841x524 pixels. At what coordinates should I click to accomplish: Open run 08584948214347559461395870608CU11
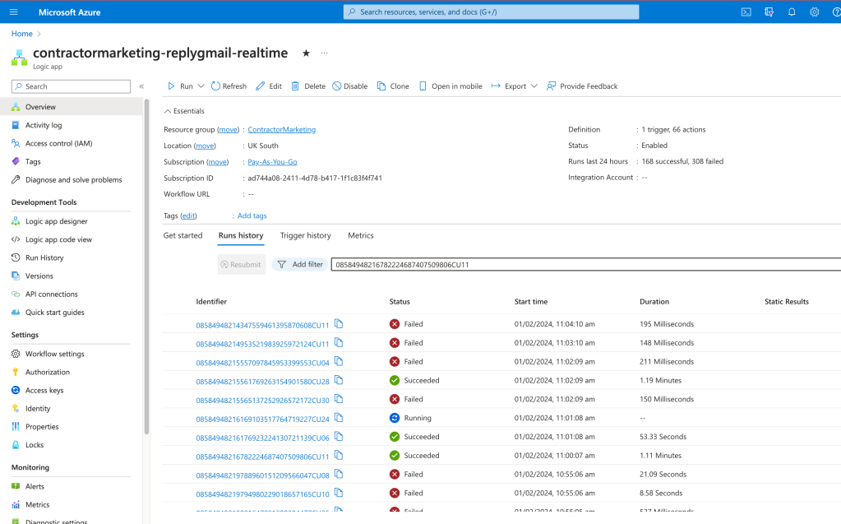pos(262,326)
